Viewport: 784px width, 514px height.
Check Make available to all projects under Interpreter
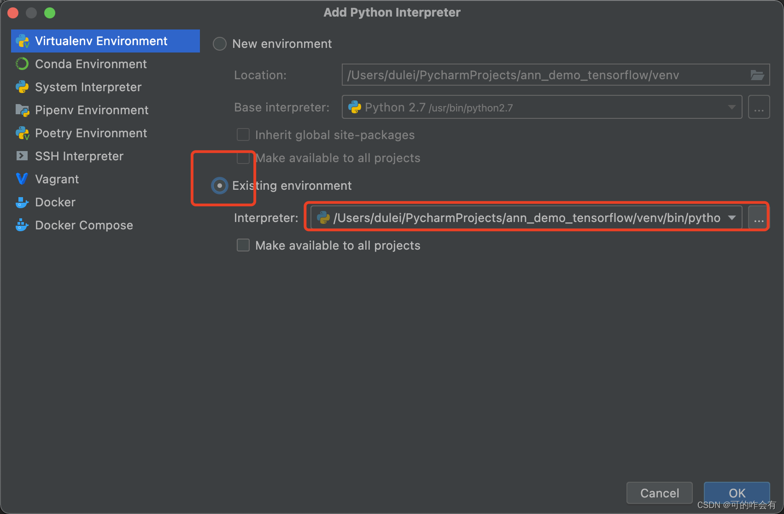(243, 245)
